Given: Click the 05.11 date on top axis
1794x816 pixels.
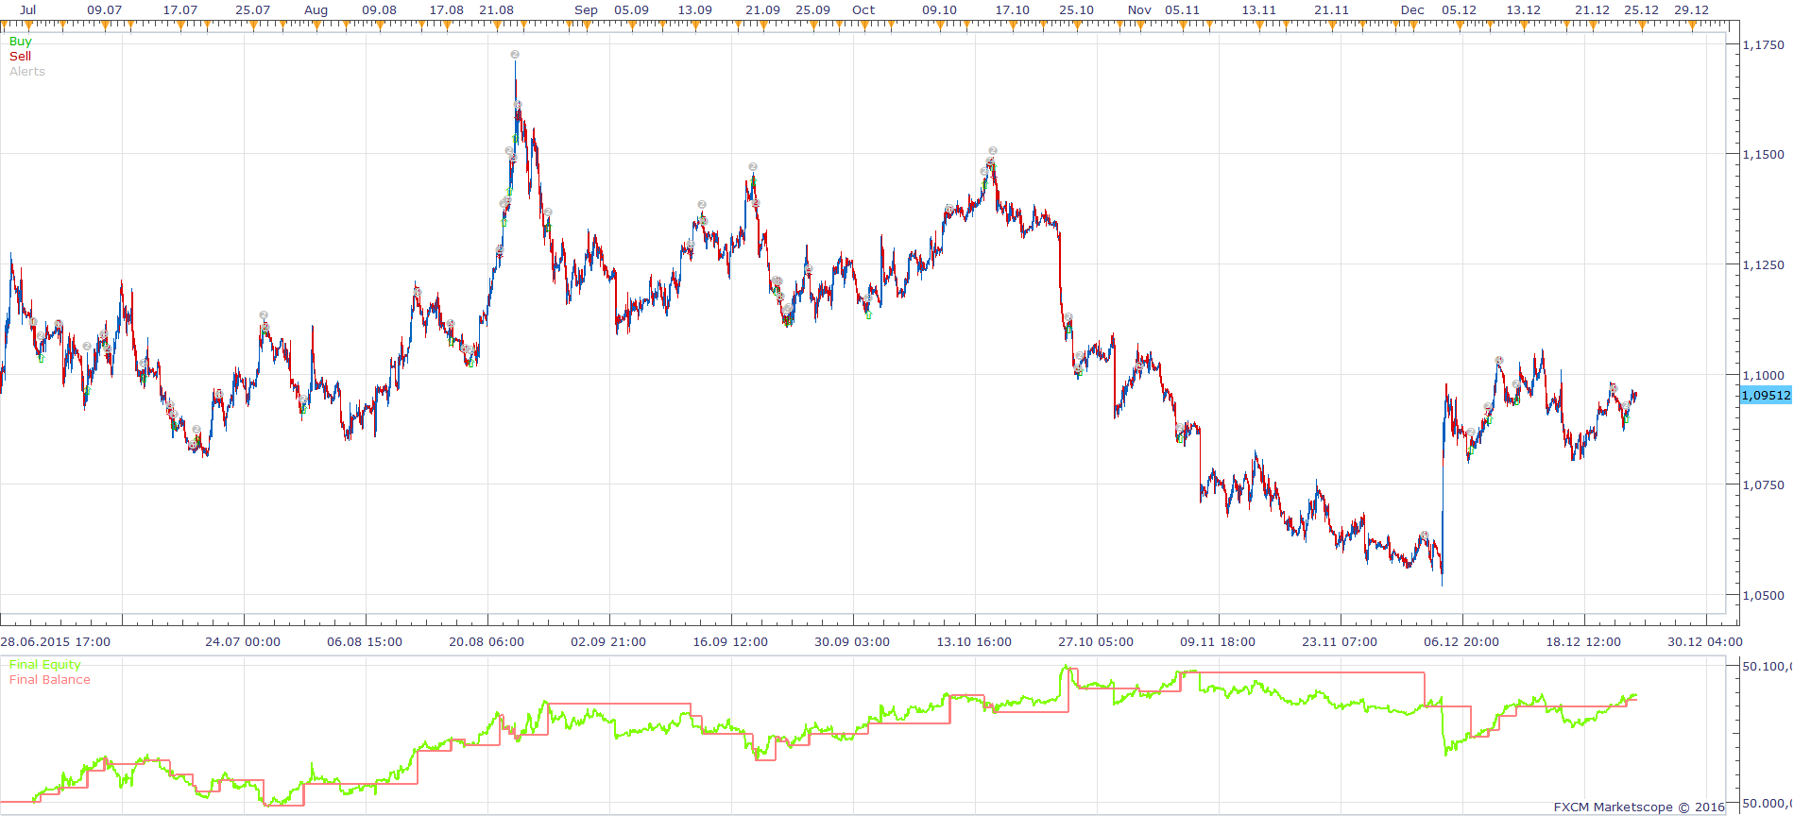Looking at the screenshot, I should [1182, 10].
